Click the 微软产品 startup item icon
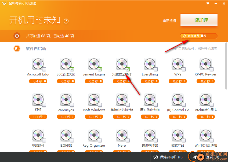 tap(178, 135)
